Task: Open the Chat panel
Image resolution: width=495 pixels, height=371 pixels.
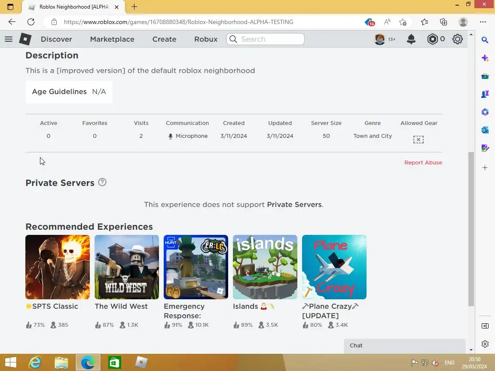Action: tap(405, 346)
